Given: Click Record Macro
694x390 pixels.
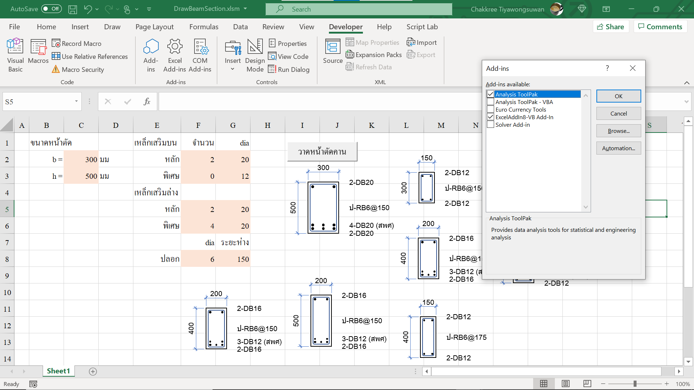Looking at the screenshot, I should click(x=77, y=43).
